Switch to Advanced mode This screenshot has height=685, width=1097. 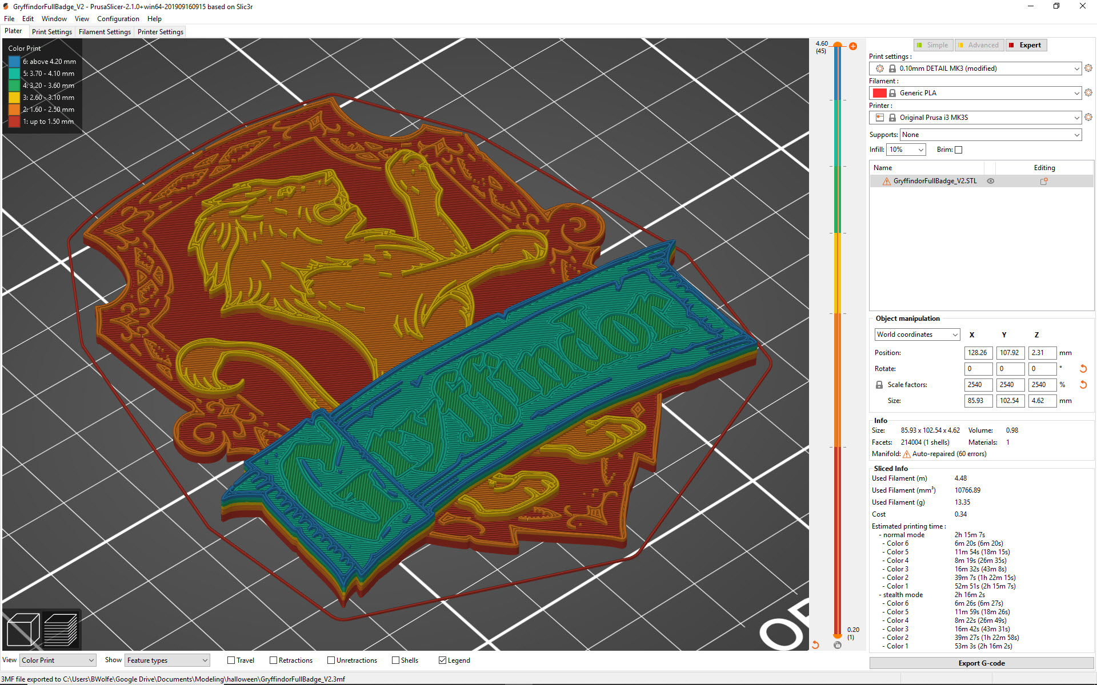(x=979, y=45)
